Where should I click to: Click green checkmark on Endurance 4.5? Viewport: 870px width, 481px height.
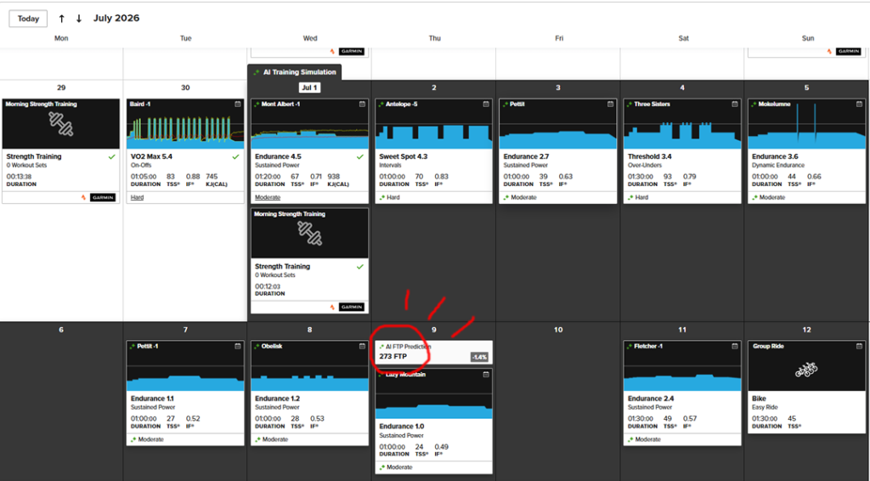[x=360, y=157]
